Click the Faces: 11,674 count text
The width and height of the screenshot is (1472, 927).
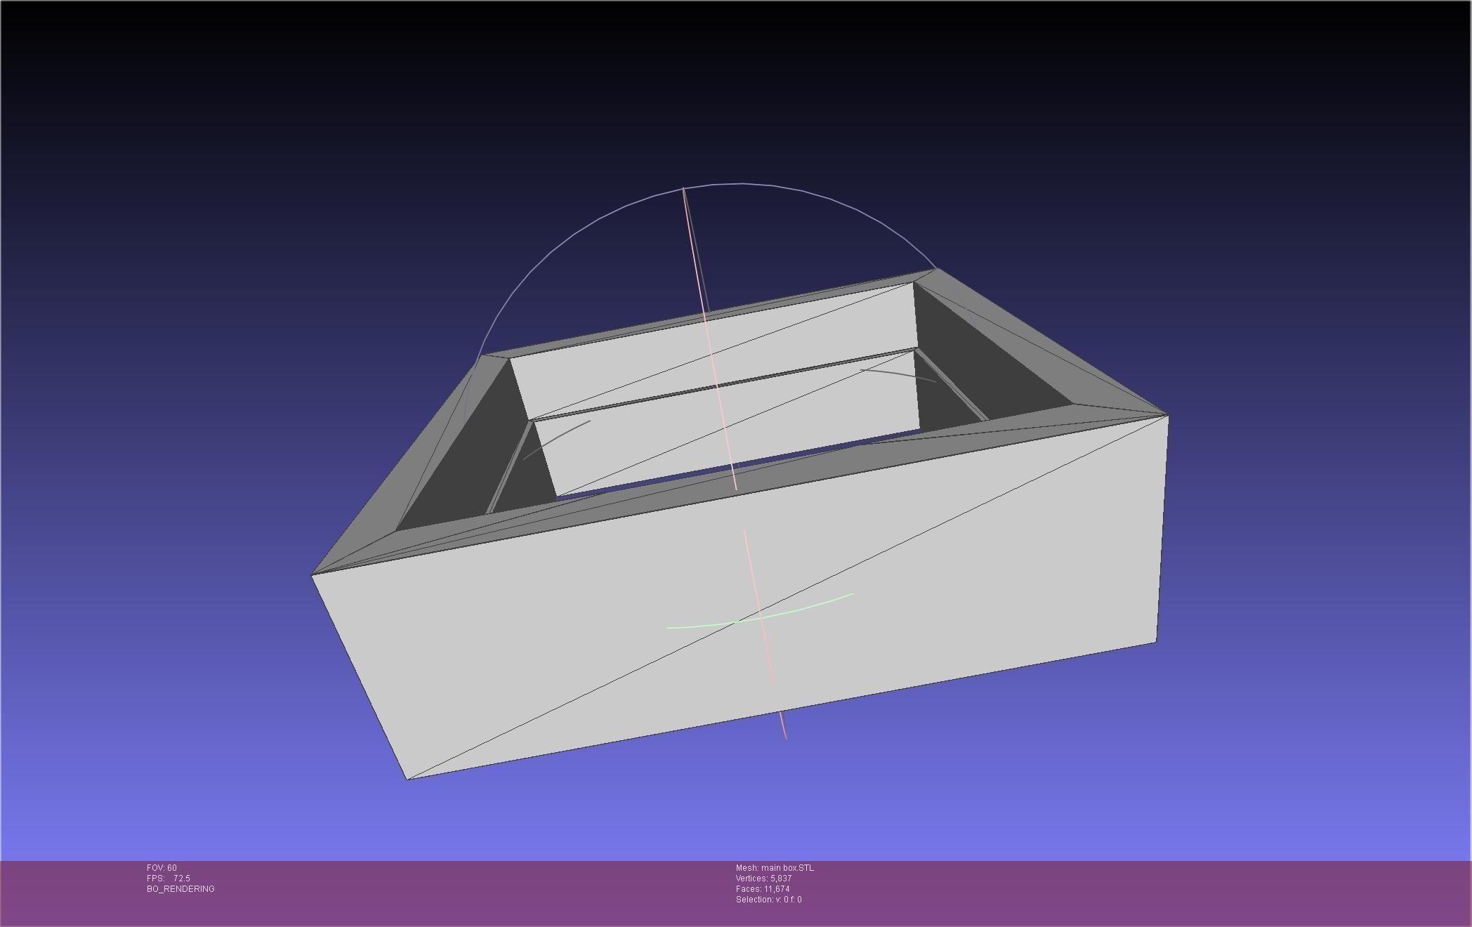click(x=762, y=889)
